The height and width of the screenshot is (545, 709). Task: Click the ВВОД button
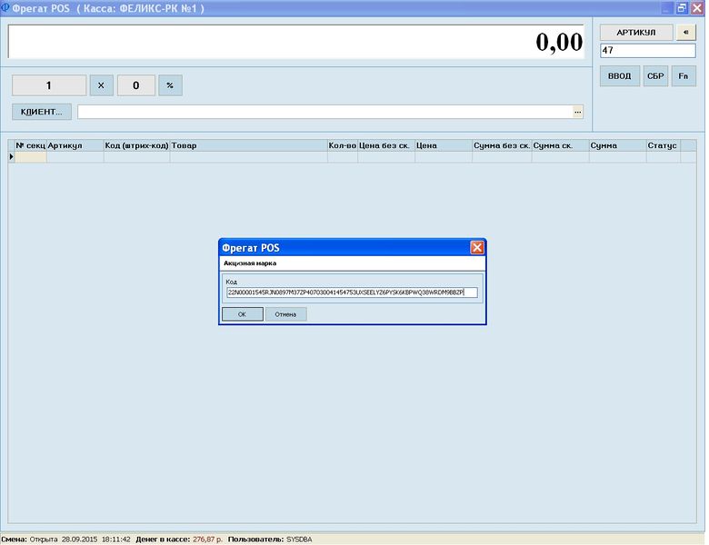(x=620, y=76)
